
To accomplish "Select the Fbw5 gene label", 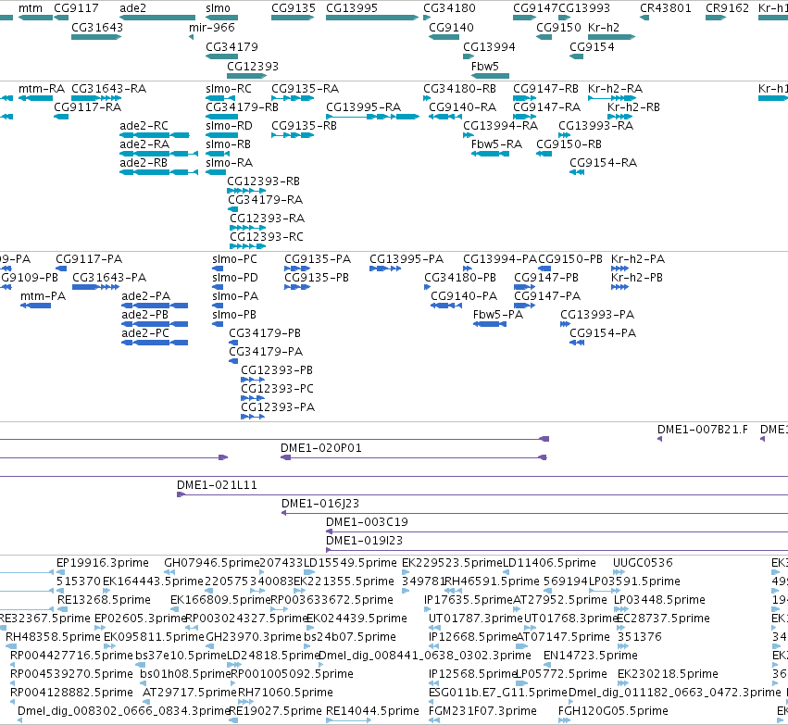I will 485,67.
